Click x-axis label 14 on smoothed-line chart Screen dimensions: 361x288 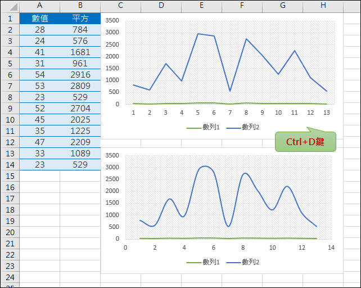(331, 247)
